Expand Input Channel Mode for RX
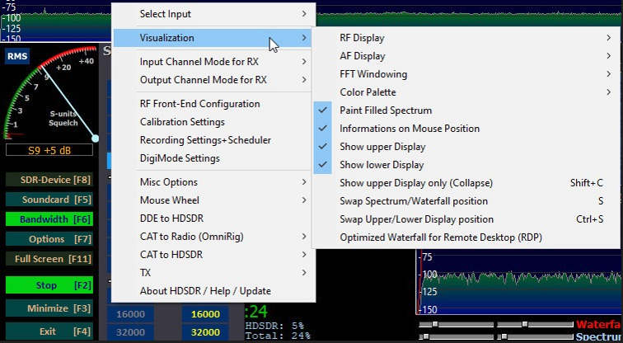The height and width of the screenshot is (343, 623). click(x=214, y=62)
